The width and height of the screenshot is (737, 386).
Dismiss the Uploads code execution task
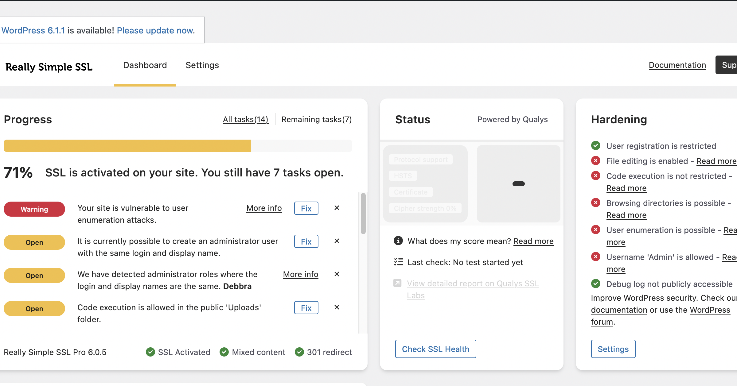click(337, 307)
